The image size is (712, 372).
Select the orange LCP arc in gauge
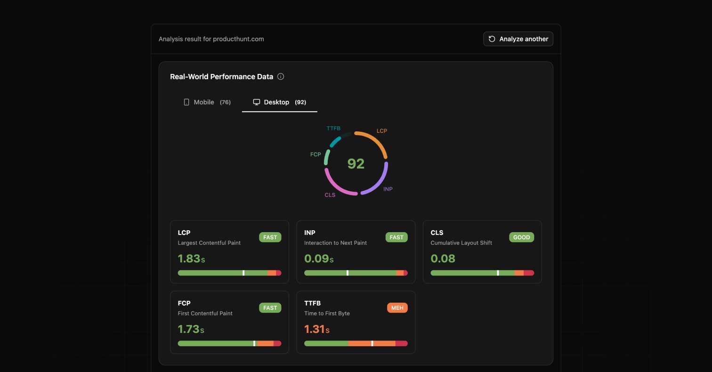[377, 140]
